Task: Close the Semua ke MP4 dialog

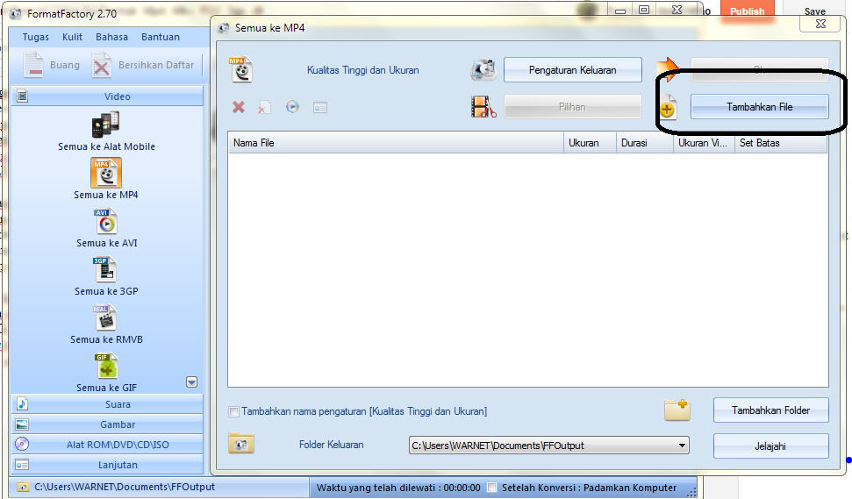Action: point(820,24)
